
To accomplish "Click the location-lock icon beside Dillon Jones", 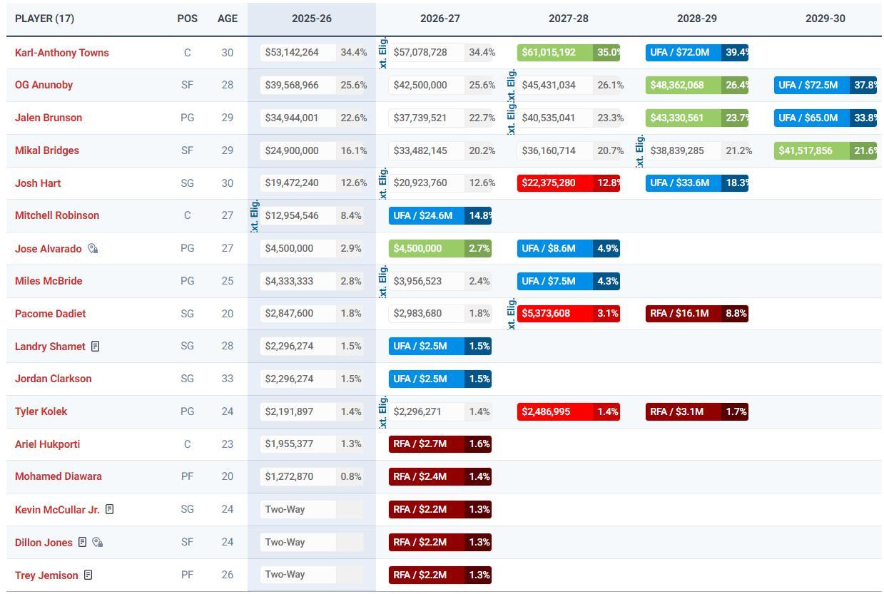I will (x=98, y=543).
